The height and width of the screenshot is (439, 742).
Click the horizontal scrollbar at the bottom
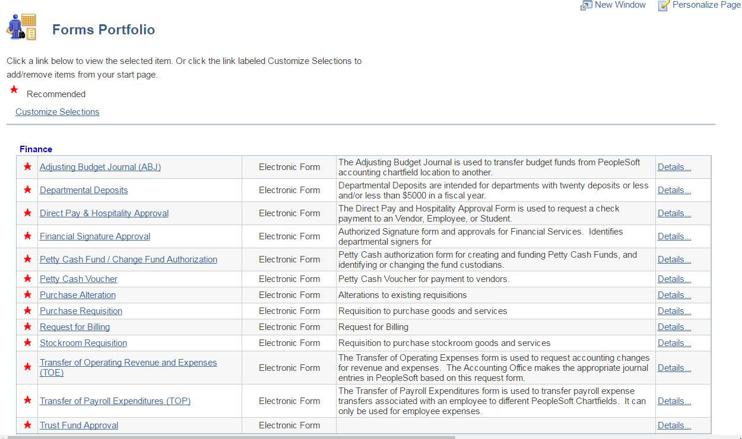(x=232, y=437)
